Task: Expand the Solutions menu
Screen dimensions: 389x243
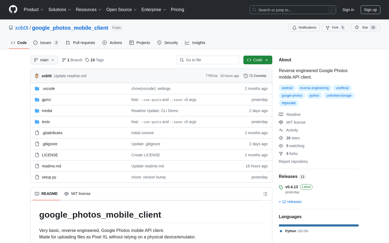Action: [60, 10]
